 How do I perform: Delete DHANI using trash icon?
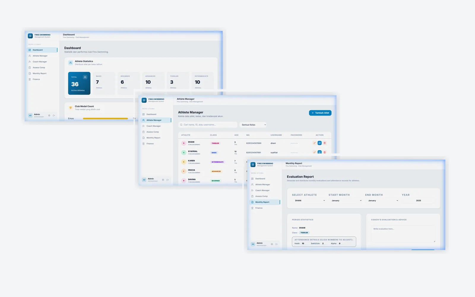point(324,143)
